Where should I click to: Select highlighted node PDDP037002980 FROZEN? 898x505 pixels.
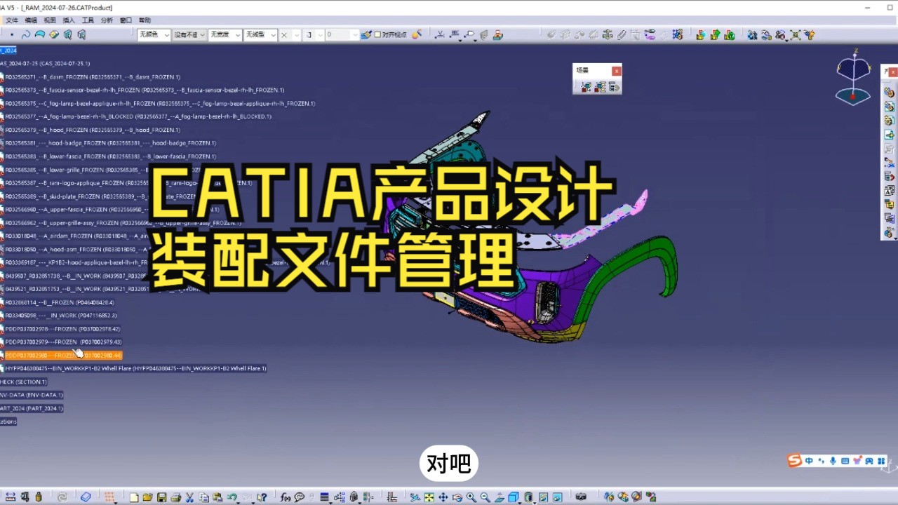pos(63,356)
